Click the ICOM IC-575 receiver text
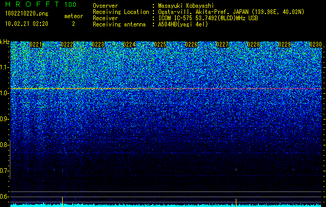 (208, 18)
